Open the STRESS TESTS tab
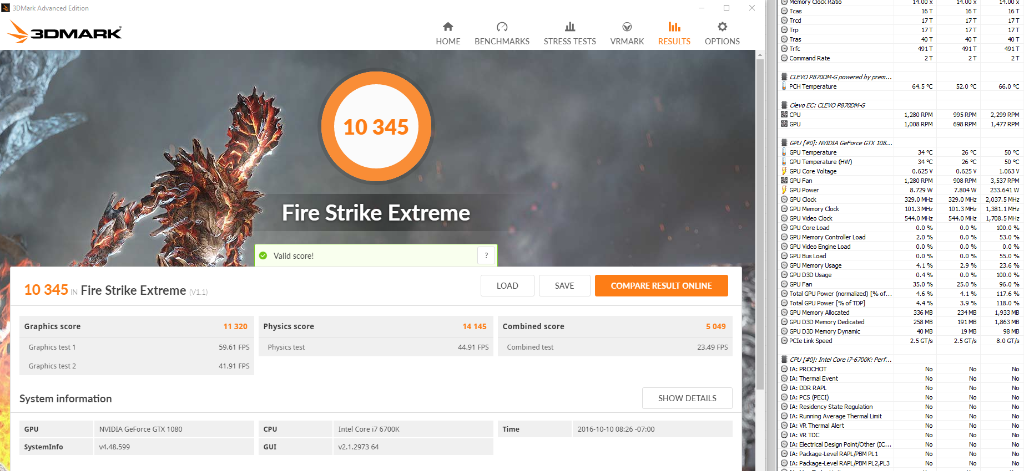The image size is (1024, 471). [569, 34]
